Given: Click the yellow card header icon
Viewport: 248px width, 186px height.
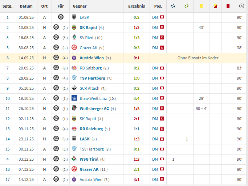Looking at the screenshot, I should coord(201,6).
